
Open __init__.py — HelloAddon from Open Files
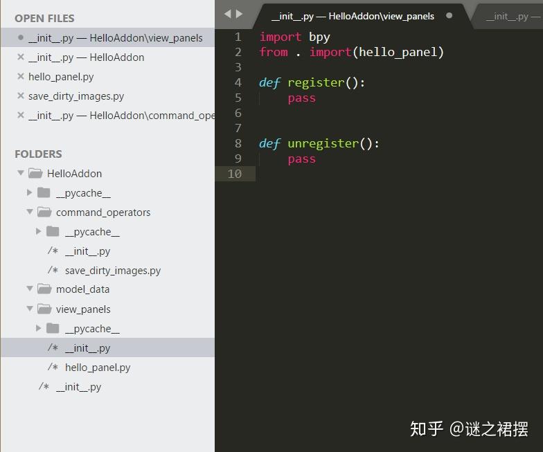click(86, 57)
